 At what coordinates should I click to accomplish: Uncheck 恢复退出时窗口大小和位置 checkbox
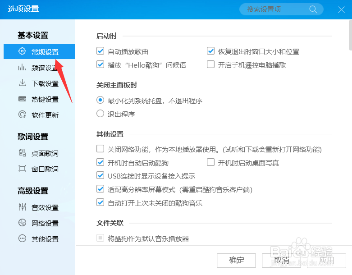210,51
